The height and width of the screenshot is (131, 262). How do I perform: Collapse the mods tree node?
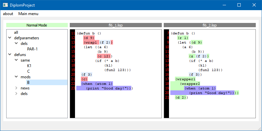tap(16, 77)
